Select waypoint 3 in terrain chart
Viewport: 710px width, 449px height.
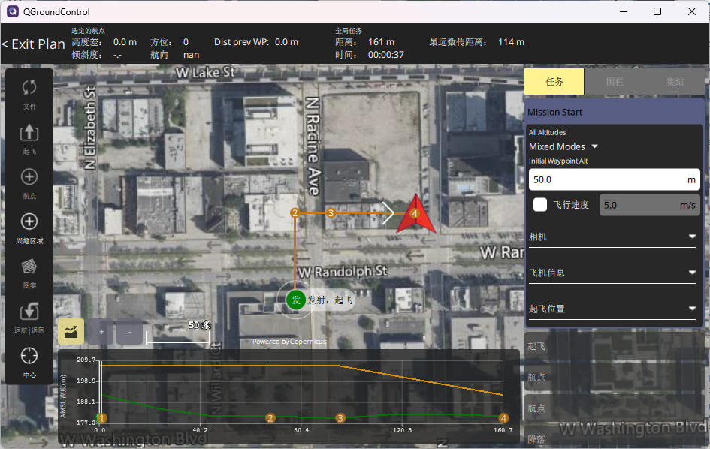click(x=340, y=418)
